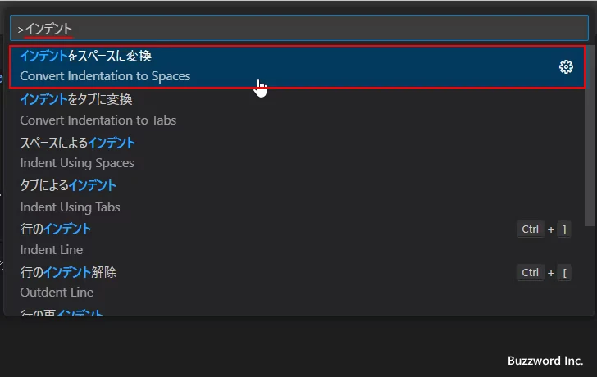Choose the Indent Using Tabs command
The image size is (597, 377).
tap(246, 196)
